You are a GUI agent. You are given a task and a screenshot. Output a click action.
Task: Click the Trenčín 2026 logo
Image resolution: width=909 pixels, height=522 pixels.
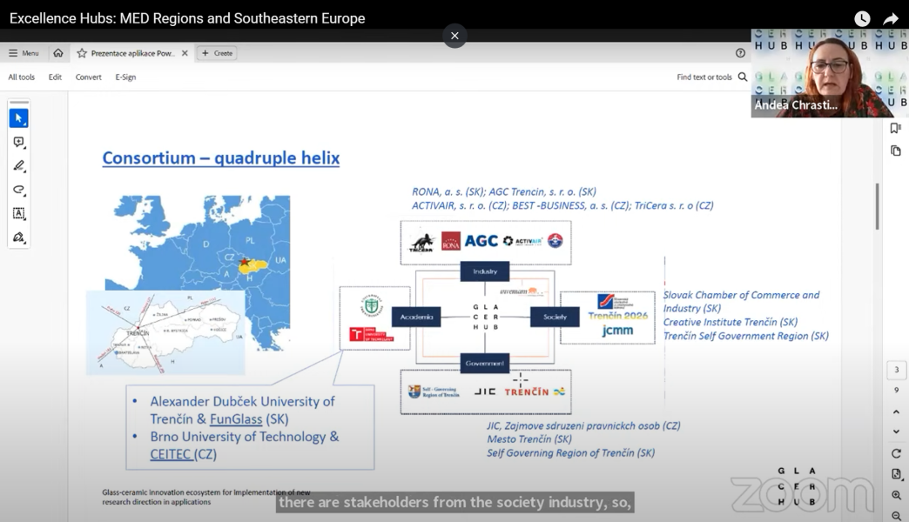[x=617, y=316]
